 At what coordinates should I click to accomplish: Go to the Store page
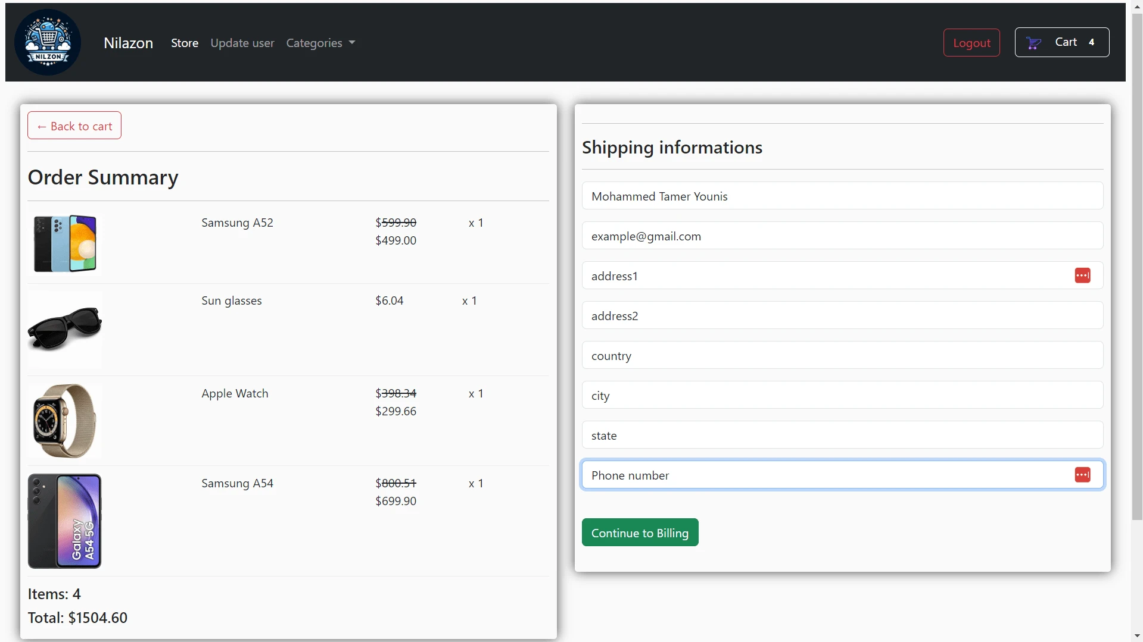185,43
